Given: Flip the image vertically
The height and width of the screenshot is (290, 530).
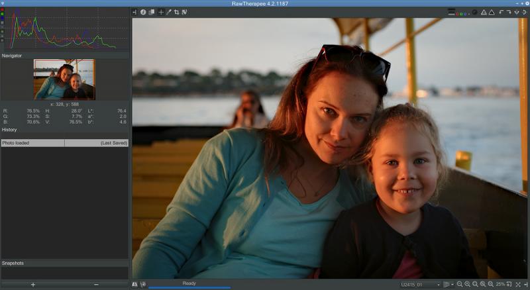Looking at the screenshot, I should point(517,12).
